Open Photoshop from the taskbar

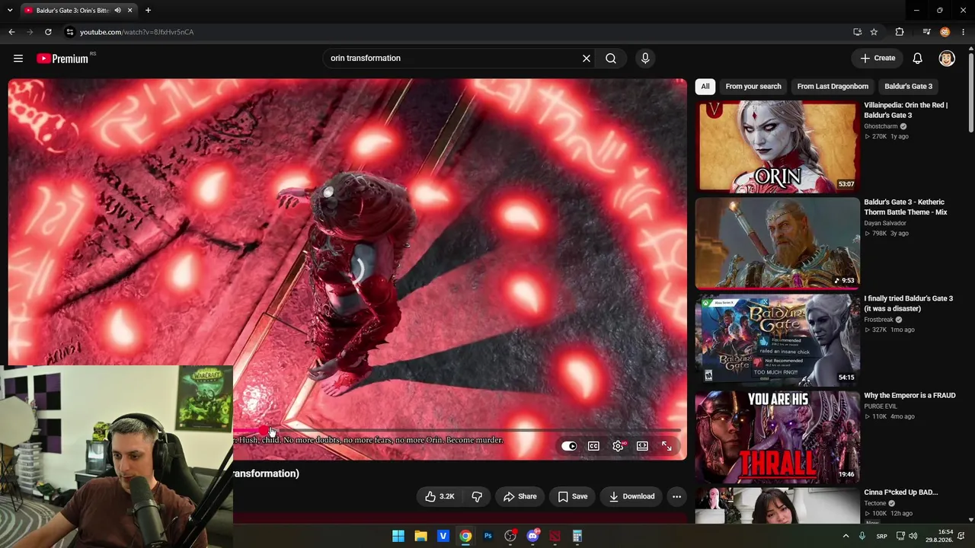488,536
